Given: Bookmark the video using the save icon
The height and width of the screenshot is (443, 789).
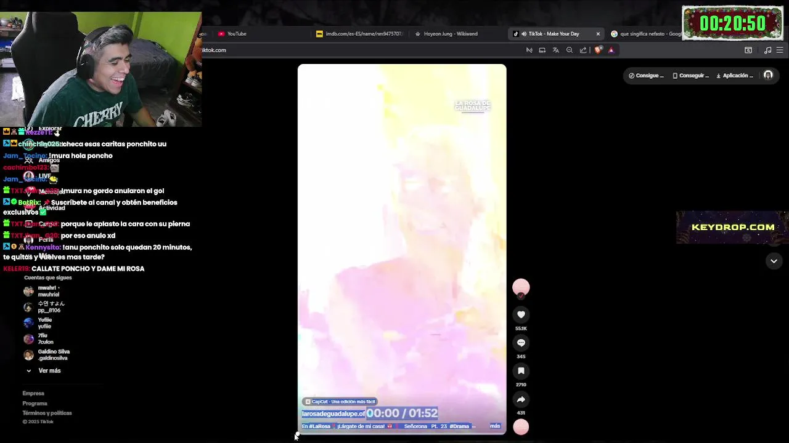Looking at the screenshot, I should tap(521, 371).
